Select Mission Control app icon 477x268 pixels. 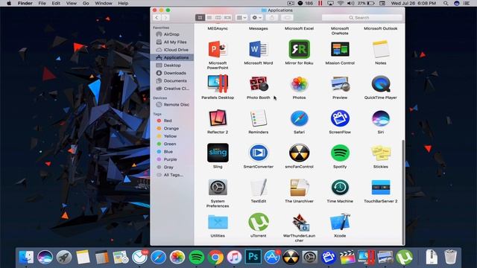(340, 49)
